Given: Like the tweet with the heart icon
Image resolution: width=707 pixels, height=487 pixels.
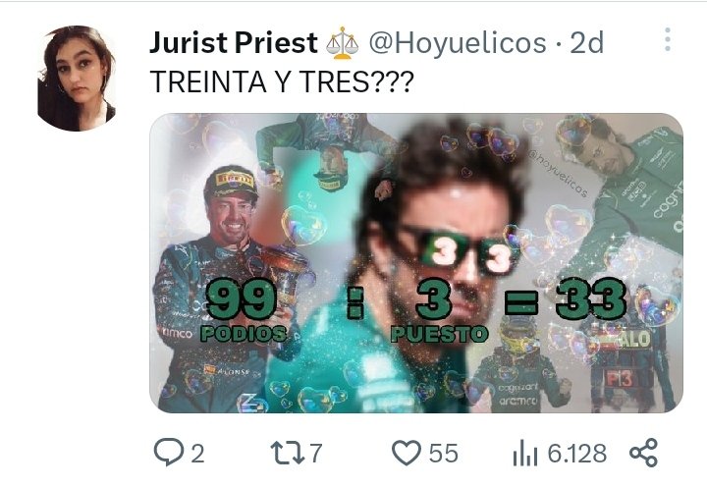Looking at the screenshot, I should 407,453.
